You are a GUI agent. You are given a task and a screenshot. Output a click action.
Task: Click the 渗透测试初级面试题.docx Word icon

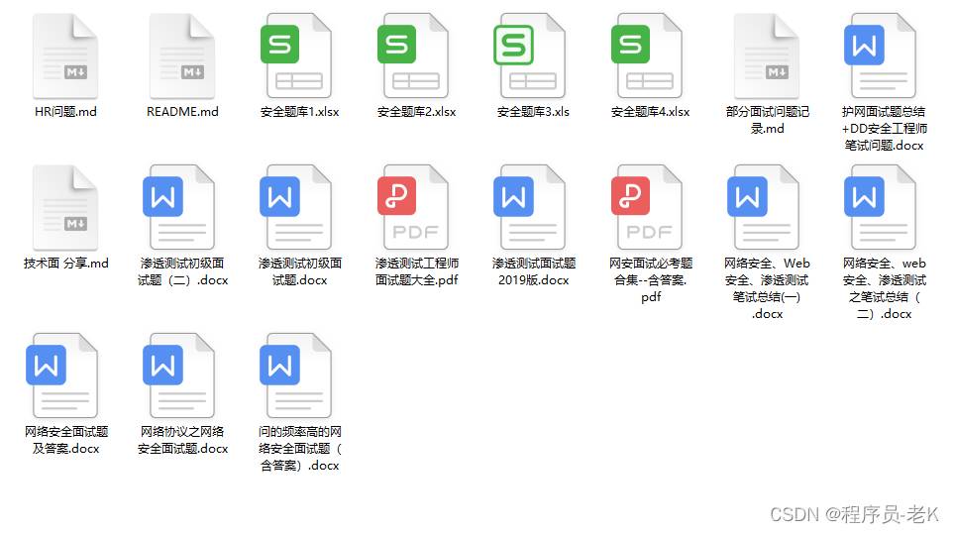click(x=296, y=207)
